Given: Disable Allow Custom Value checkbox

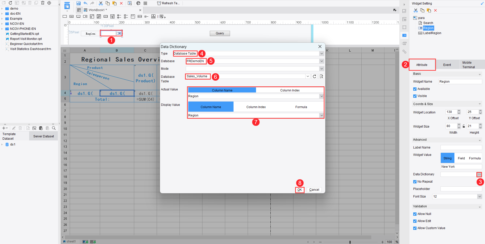Looking at the screenshot, I should pos(415,228).
